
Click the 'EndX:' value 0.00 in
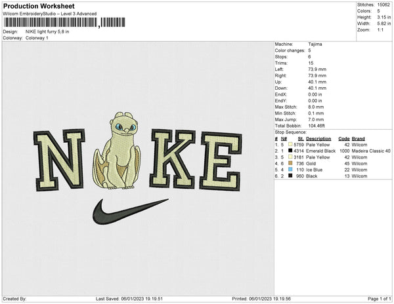(315, 94)
